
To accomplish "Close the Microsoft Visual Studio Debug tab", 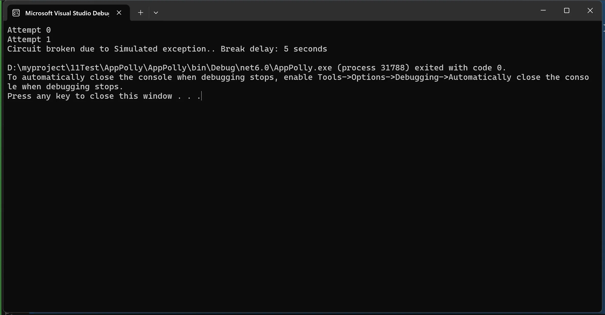I will click(119, 12).
